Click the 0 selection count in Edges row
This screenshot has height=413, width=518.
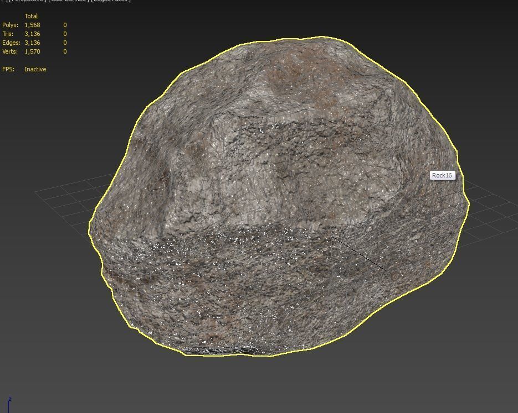65,43
